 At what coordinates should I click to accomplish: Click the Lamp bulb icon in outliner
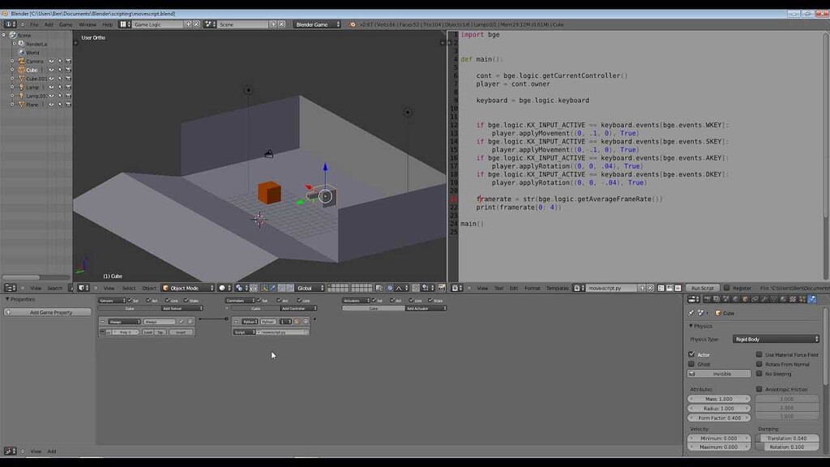(22, 87)
